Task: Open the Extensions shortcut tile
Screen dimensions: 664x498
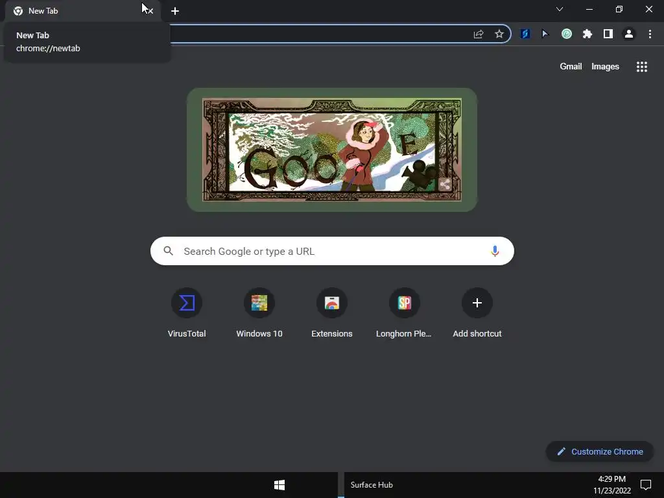Action: [332, 312]
